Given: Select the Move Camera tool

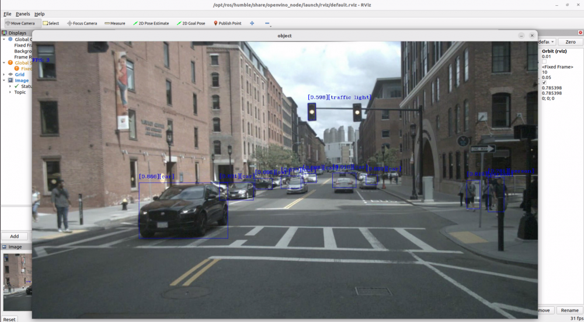Looking at the screenshot, I should tap(20, 23).
